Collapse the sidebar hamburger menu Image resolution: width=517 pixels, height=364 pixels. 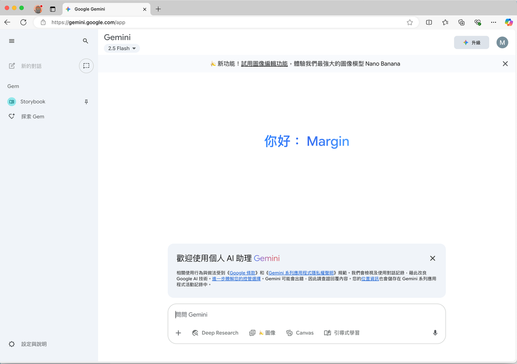point(11,41)
